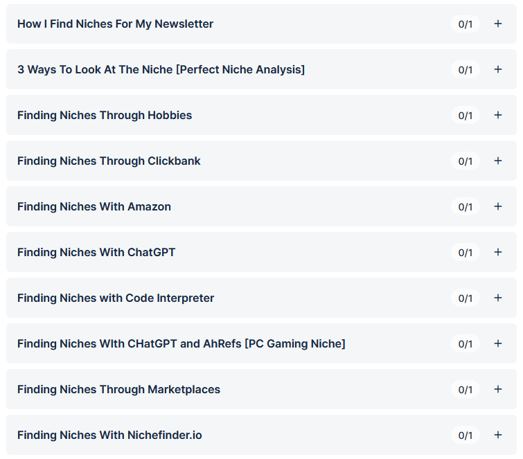
Task: Click plus icon for 'Finding Niches Through Clickbank'
Action: click(x=497, y=161)
